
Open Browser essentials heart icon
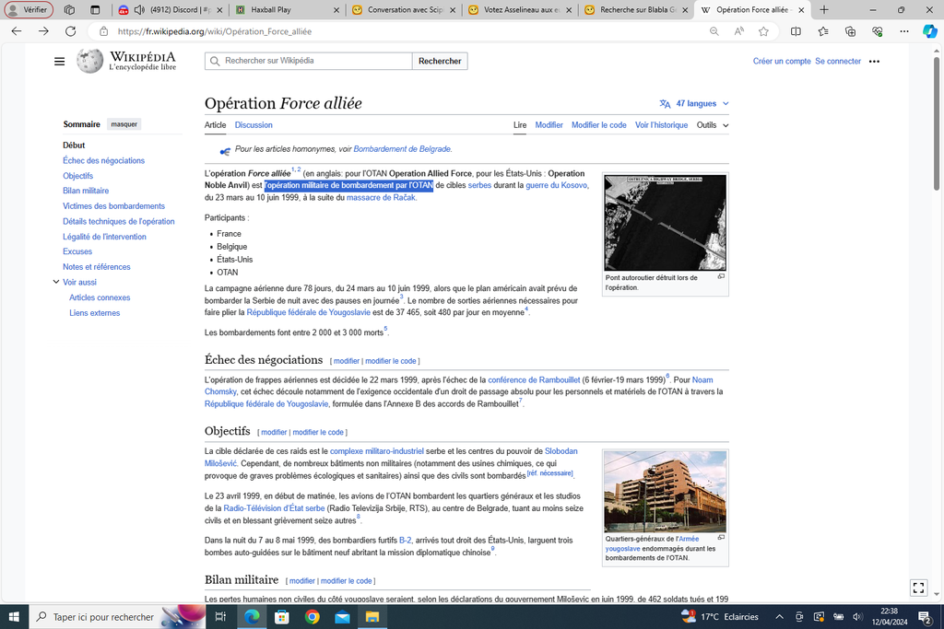(878, 31)
